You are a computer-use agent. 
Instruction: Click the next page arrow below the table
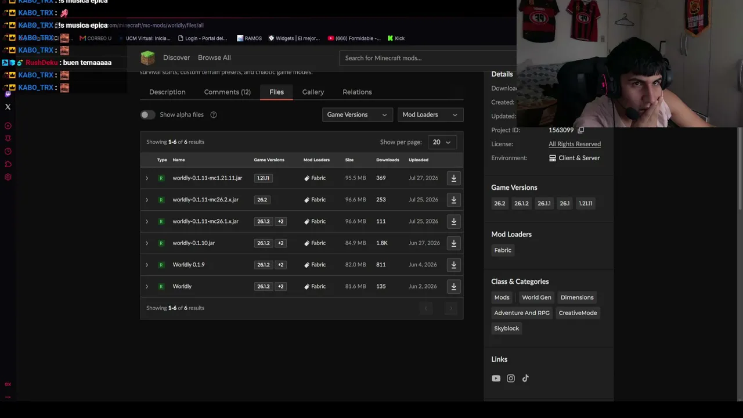coord(450,308)
